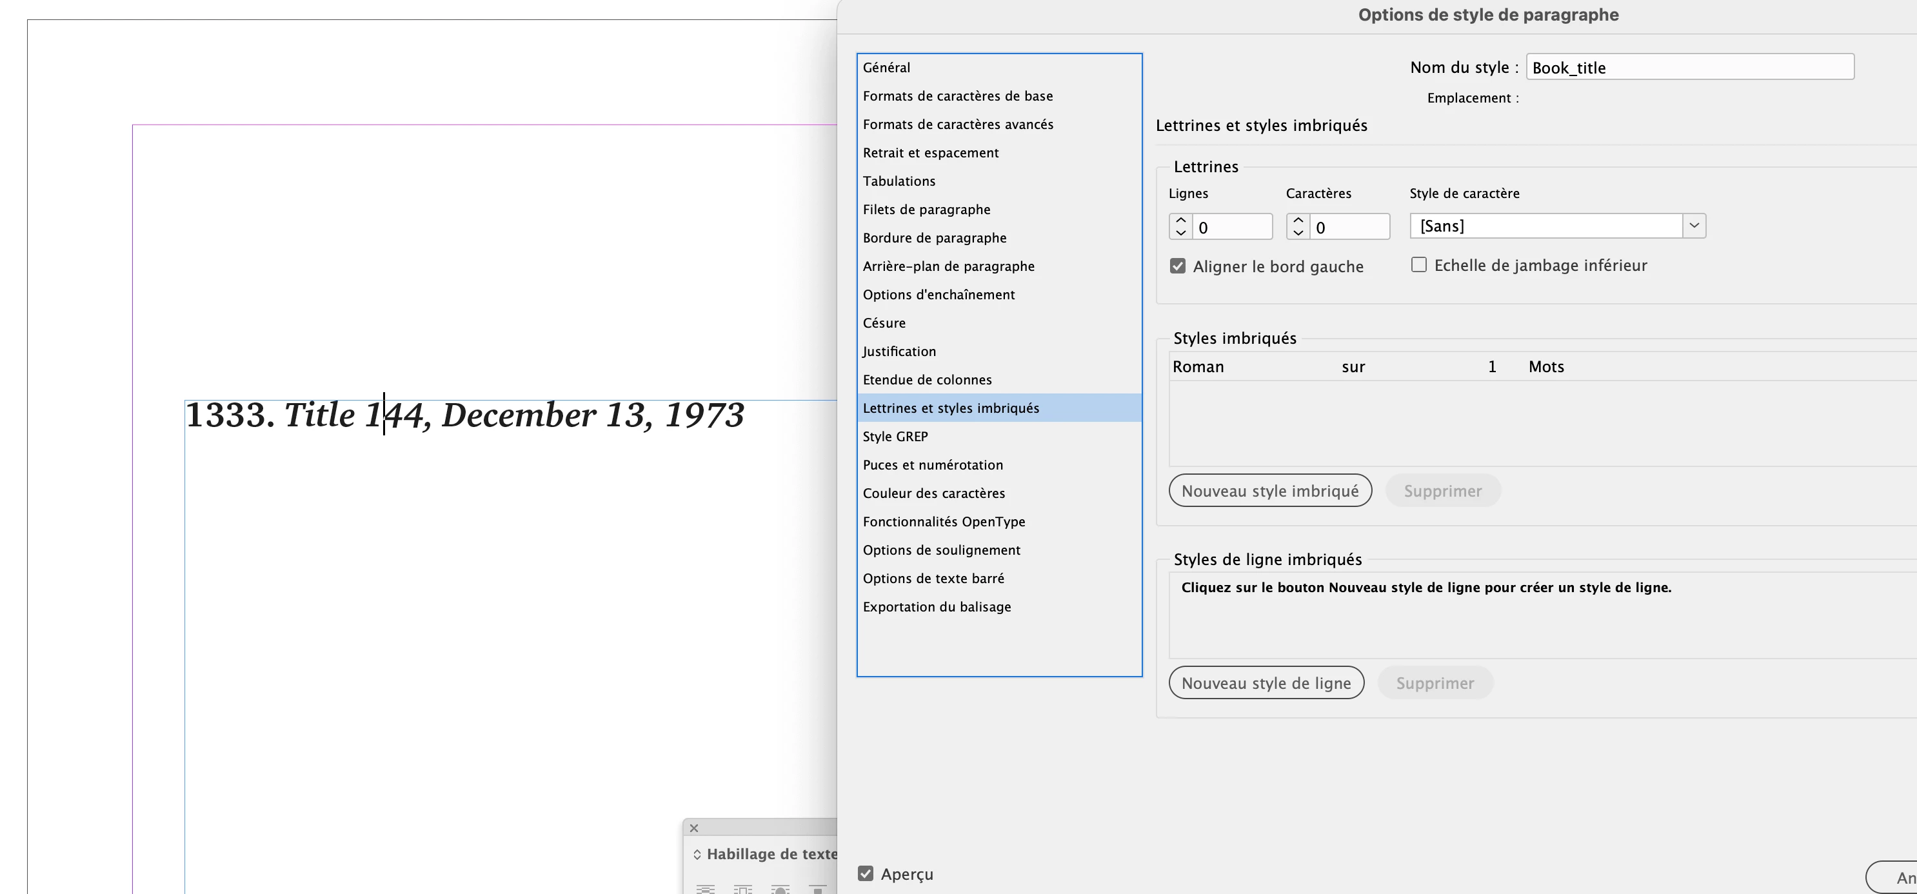Click Roman character style in nested styles
The image size is (1917, 894).
(x=1198, y=367)
